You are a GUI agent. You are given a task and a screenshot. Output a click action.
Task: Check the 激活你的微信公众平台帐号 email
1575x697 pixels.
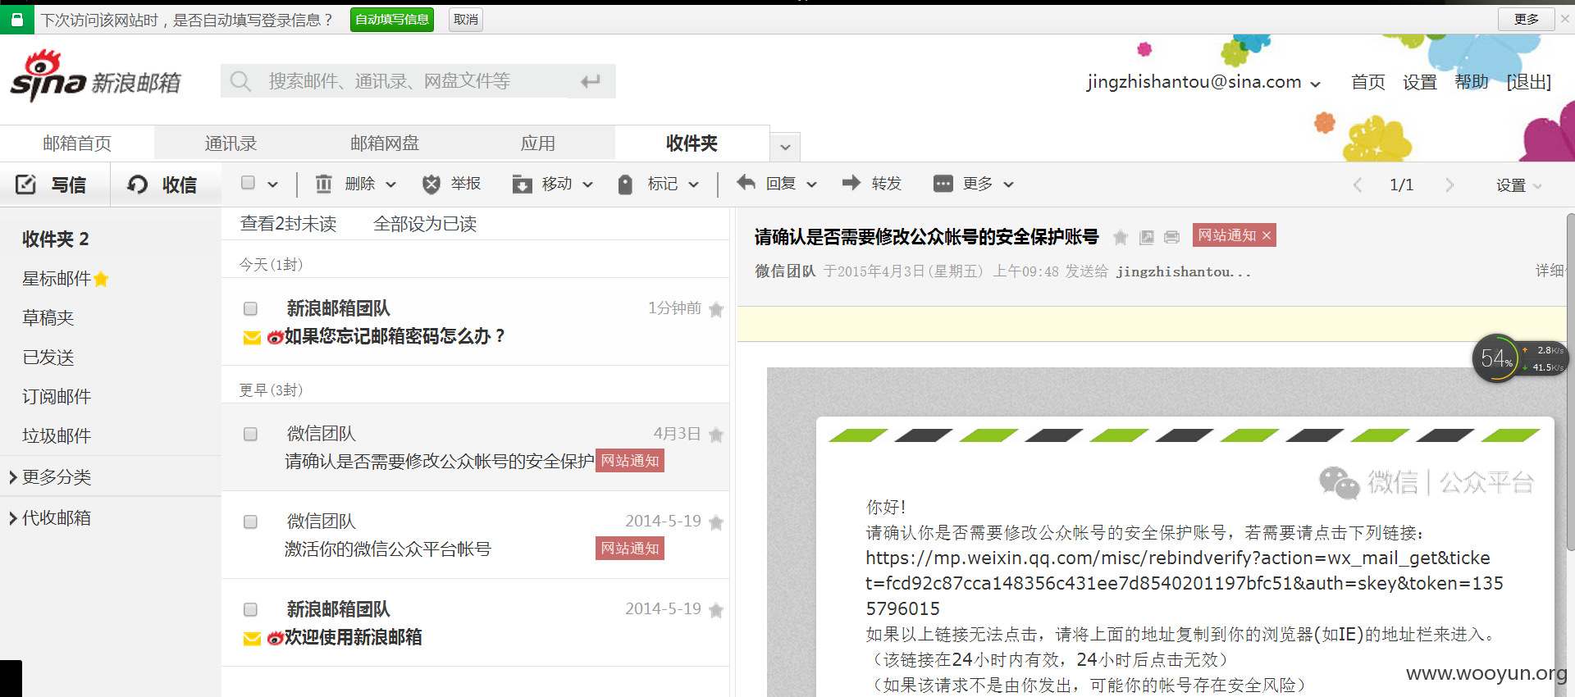(x=251, y=522)
